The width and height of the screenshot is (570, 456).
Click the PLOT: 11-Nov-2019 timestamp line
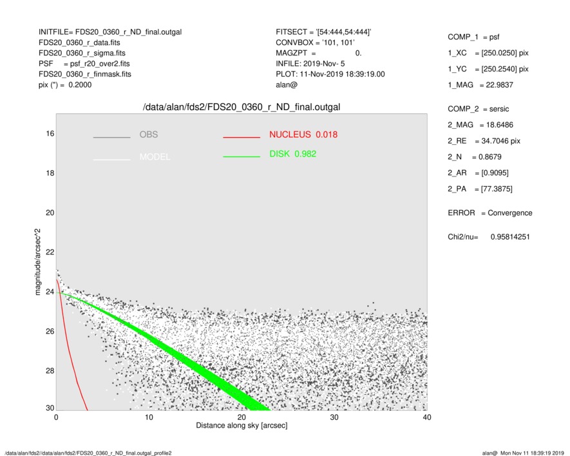(x=330, y=74)
